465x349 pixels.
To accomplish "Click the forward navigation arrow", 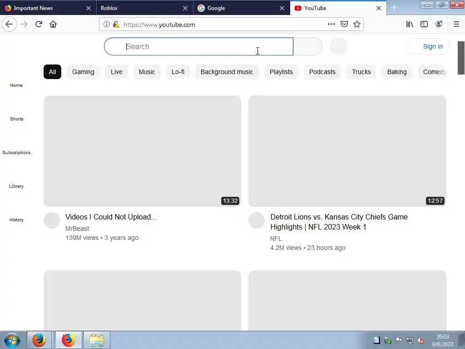I will click(x=24, y=25).
